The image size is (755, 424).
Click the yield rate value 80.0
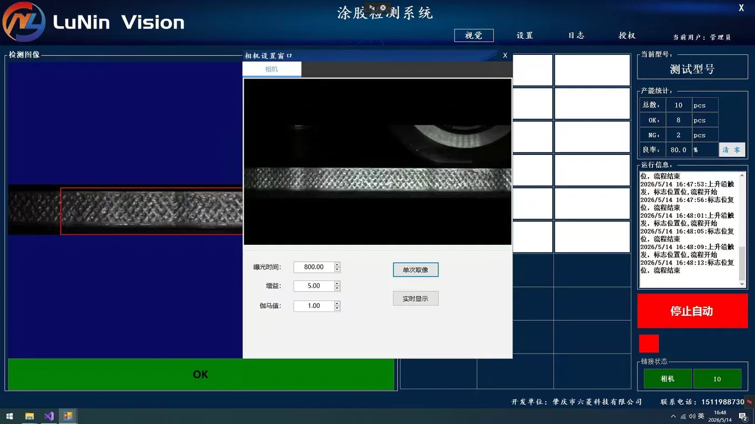(x=678, y=150)
